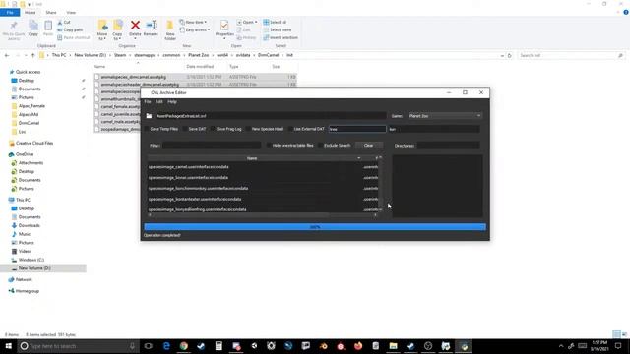This screenshot has height=354, width=630.
Task: Open Creative Cloud Files in the navigation pane
Action: point(34,143)
